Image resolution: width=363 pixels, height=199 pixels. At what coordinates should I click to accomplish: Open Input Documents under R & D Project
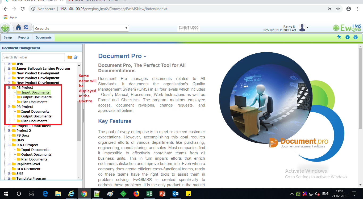click(x=35, y=150)
